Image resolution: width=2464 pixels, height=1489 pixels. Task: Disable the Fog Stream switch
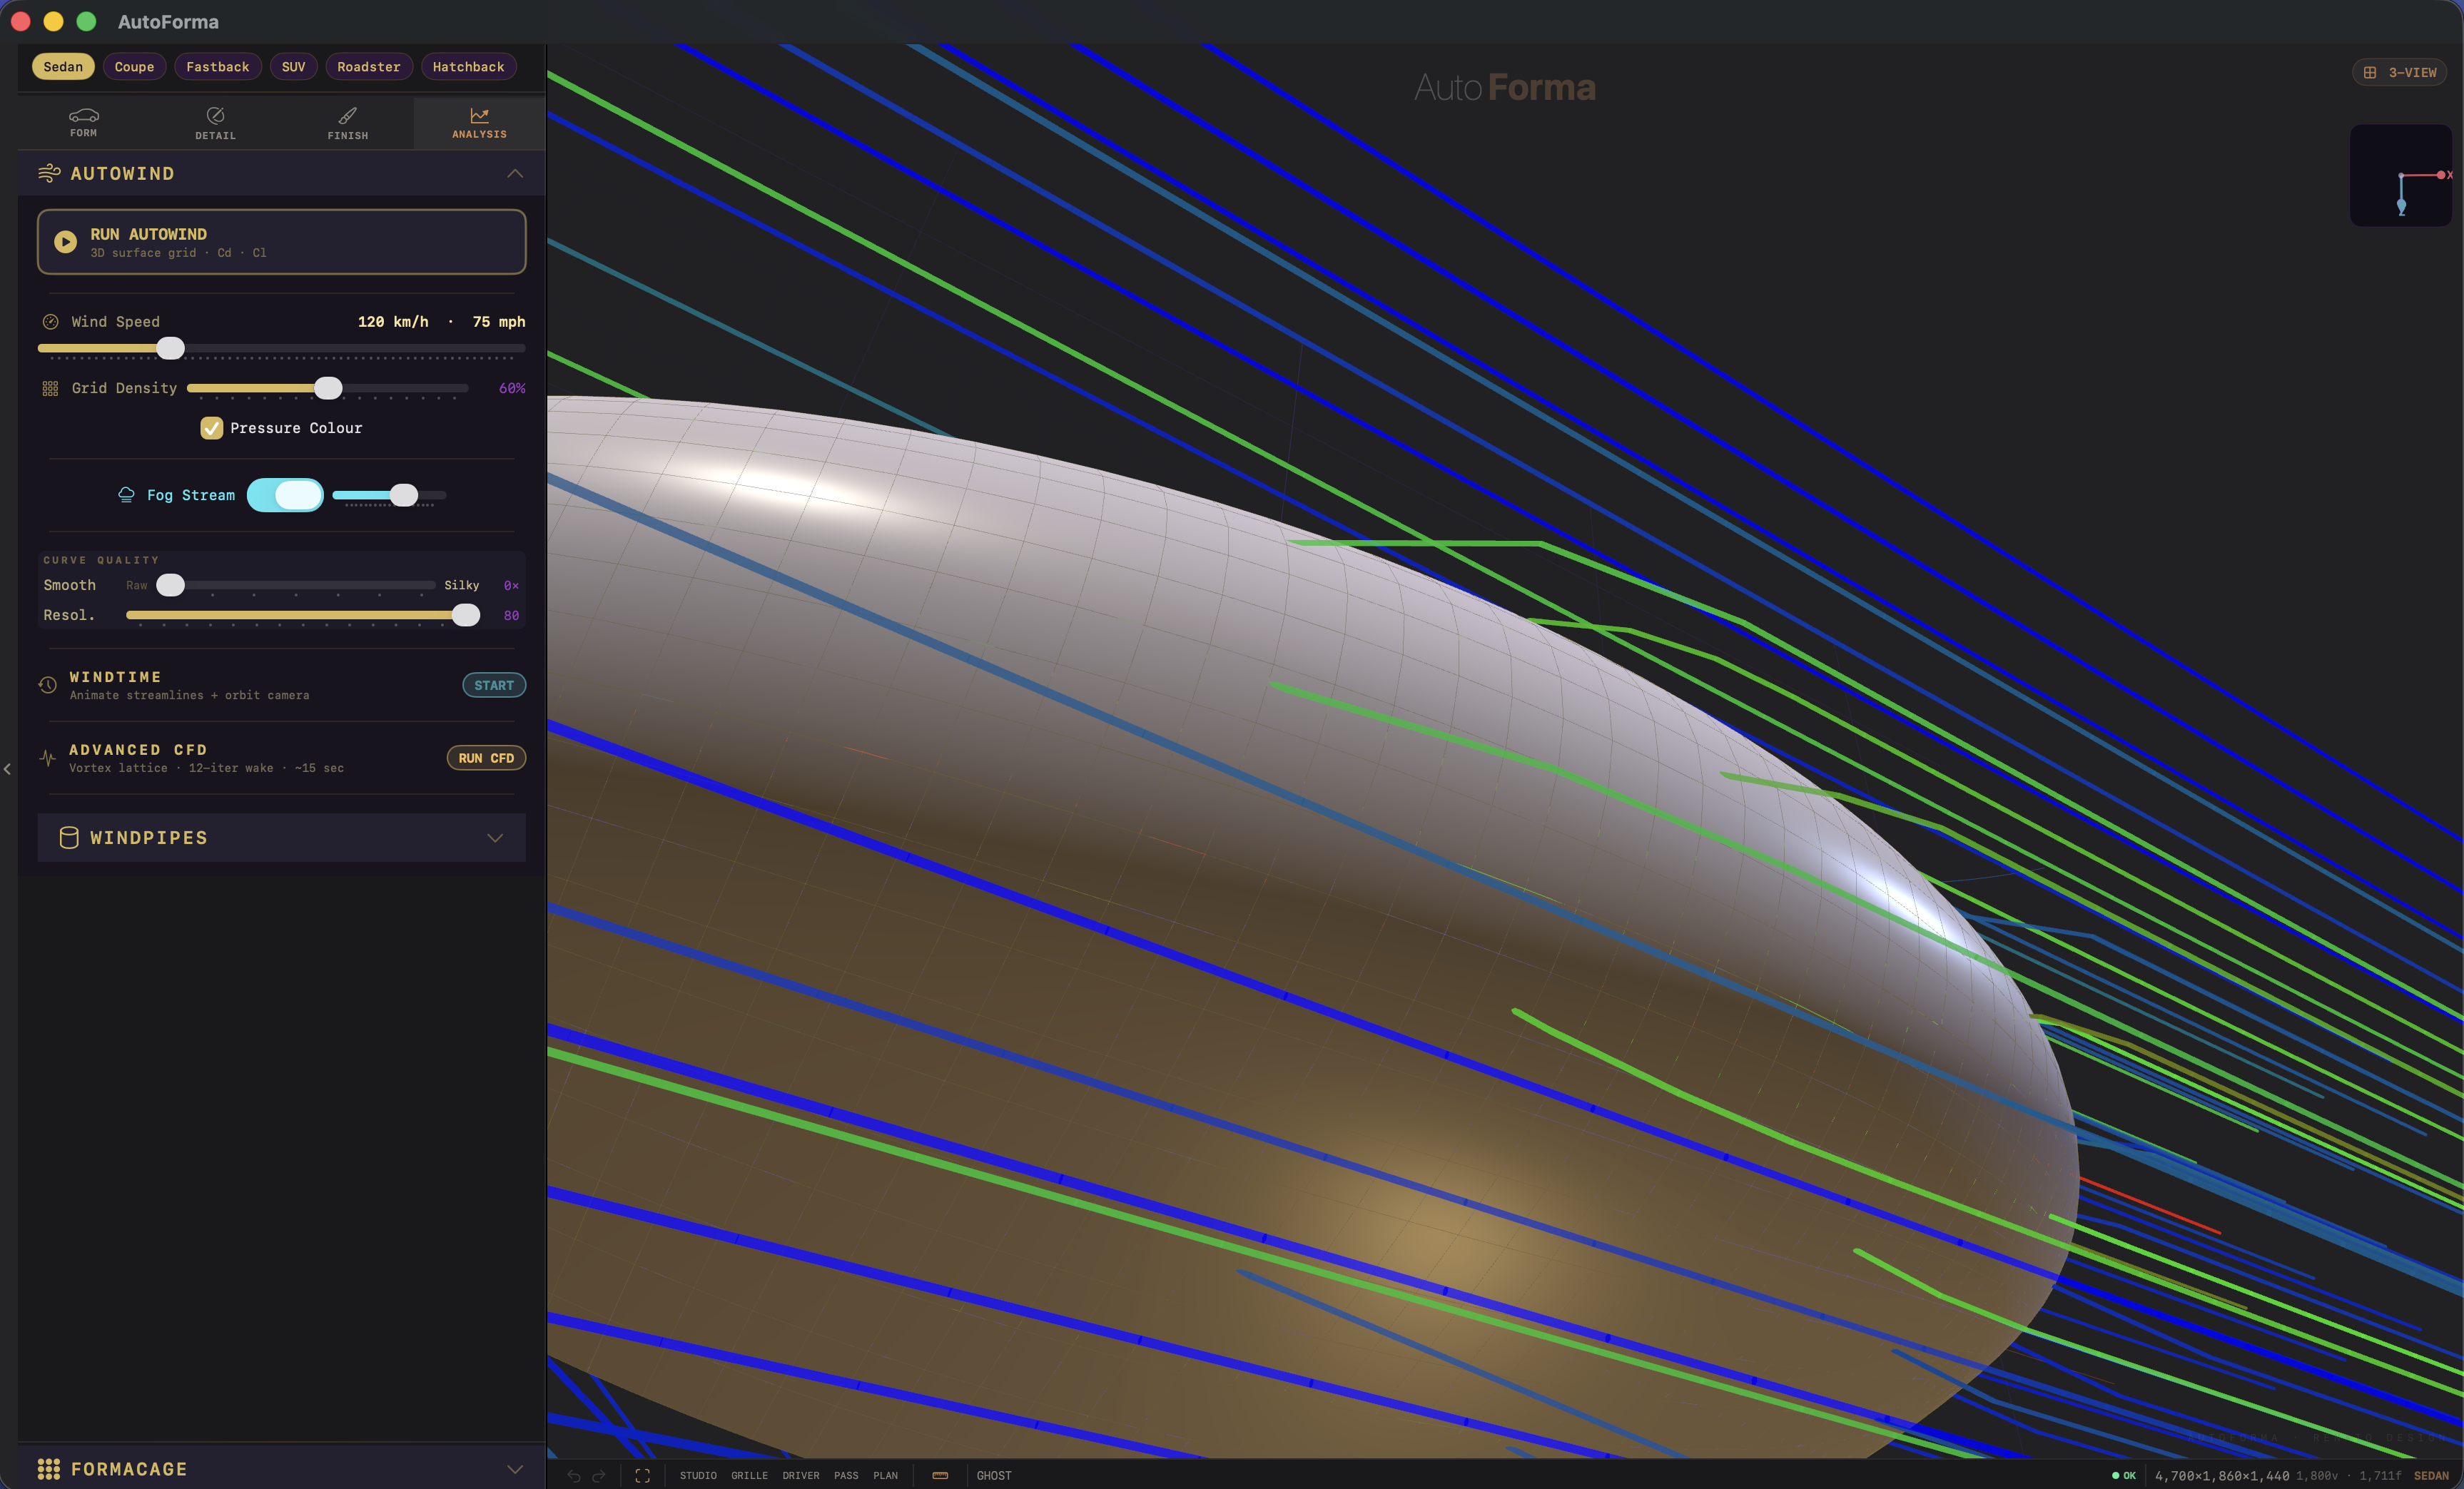(x=285, y=495)
